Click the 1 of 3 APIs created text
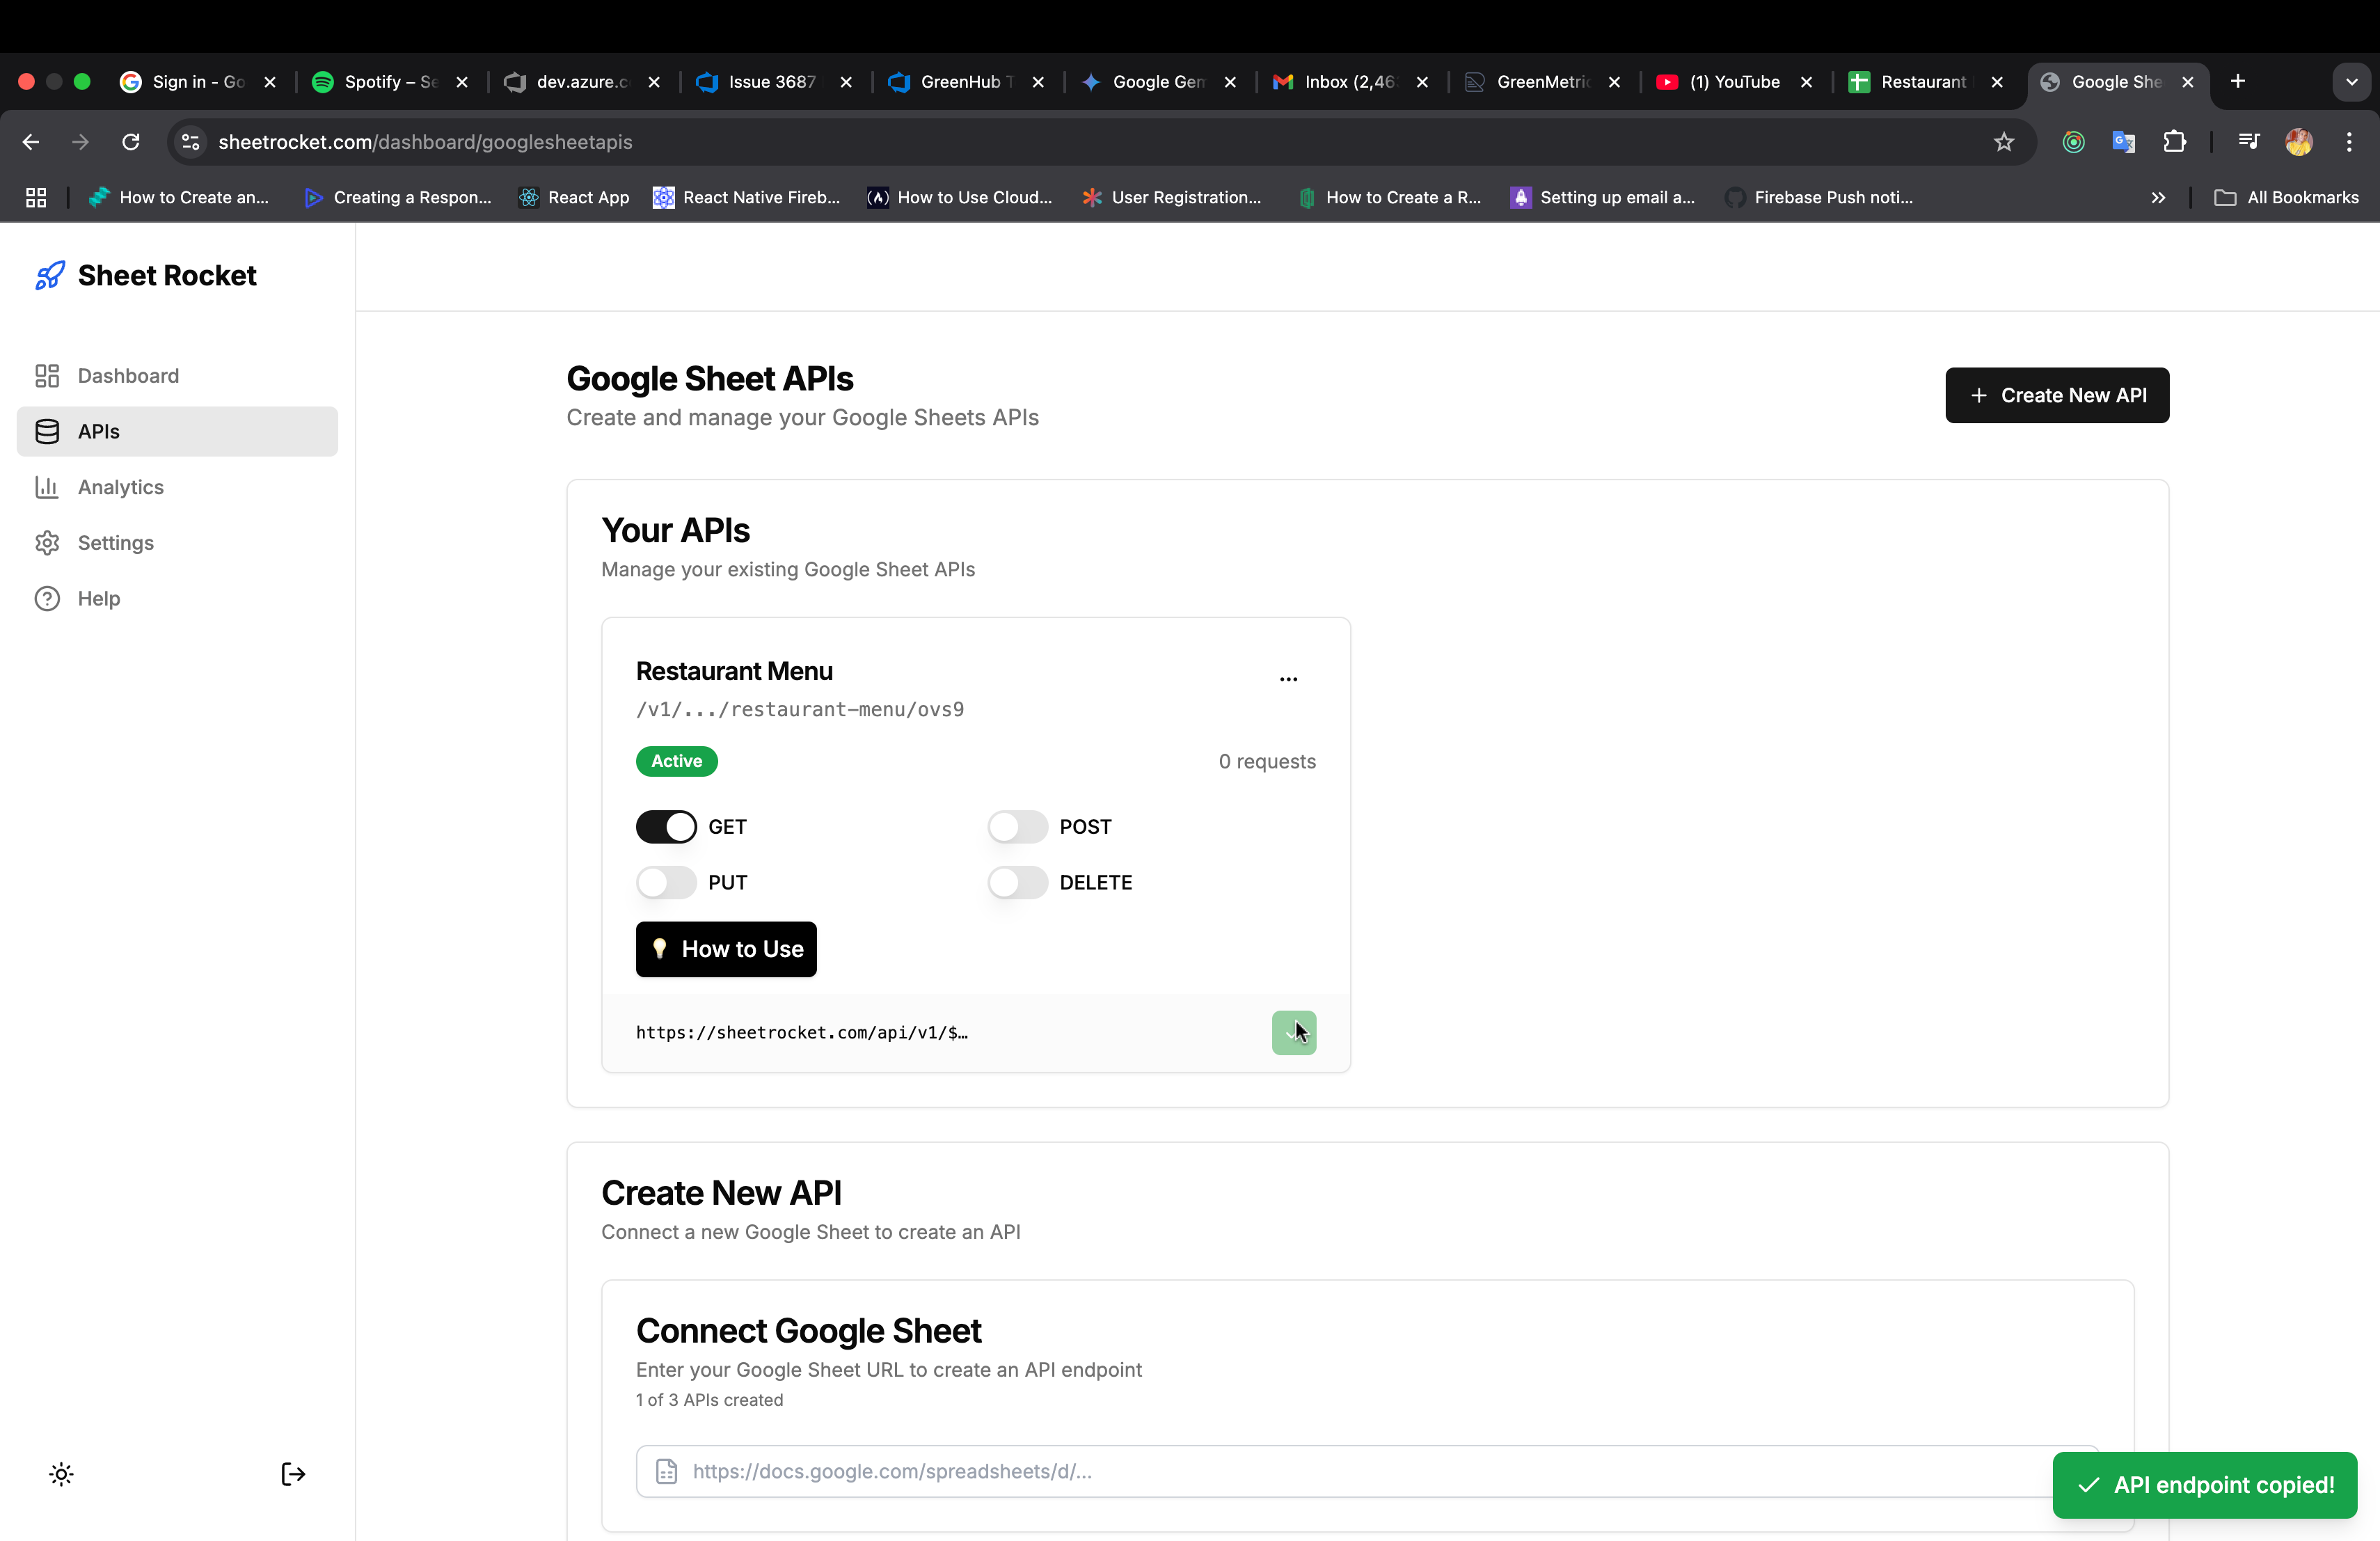The height and width of the screenshot is (1541, 2380). point(709,1400)
